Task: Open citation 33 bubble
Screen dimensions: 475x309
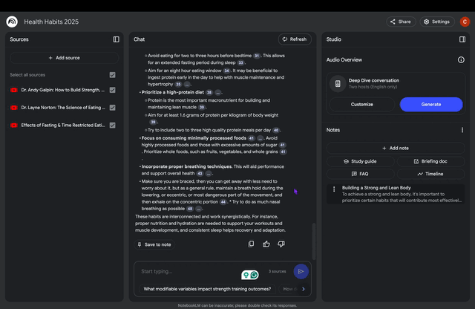Action: point(240,63)
